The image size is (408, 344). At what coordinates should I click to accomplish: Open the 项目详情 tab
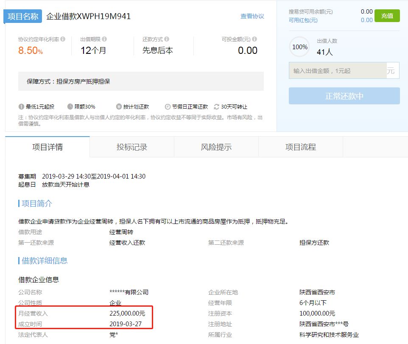coord(48,147)
